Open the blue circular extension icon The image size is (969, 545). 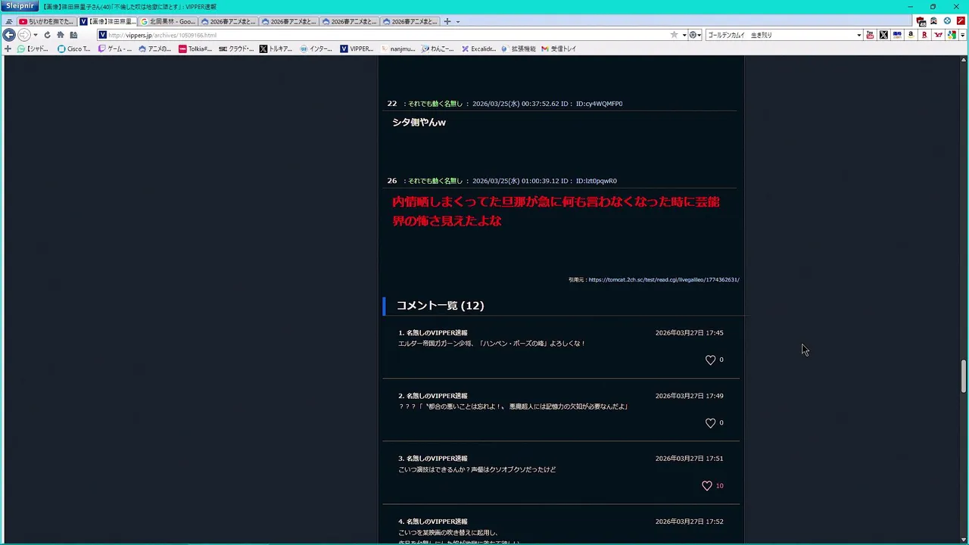click(x=947, y=21)
